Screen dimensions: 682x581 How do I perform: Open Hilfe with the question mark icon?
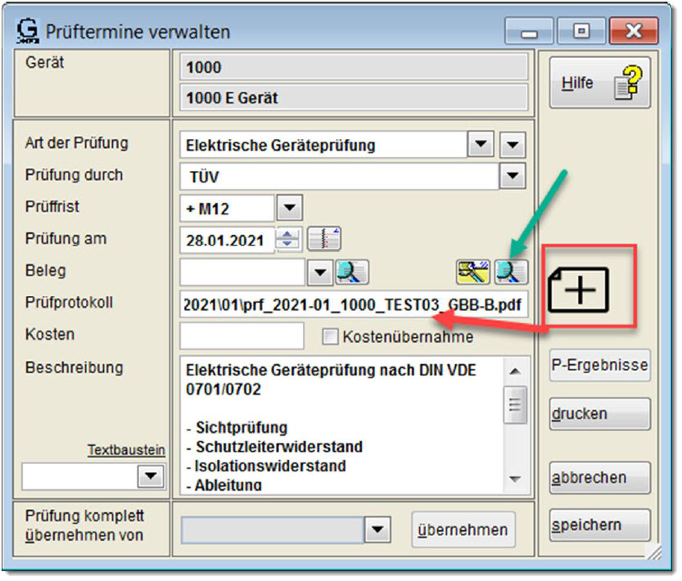coord(599,83)
